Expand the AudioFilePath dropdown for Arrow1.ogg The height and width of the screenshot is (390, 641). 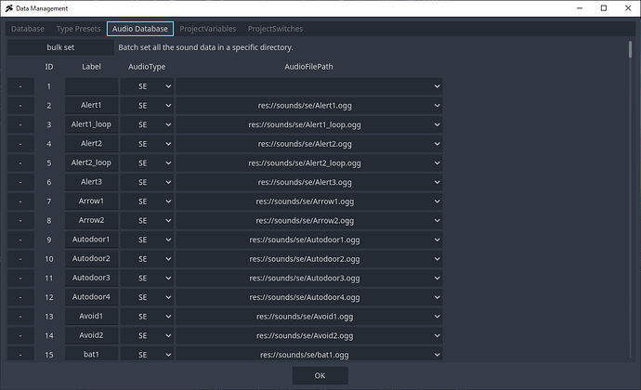tap(308, 201)
